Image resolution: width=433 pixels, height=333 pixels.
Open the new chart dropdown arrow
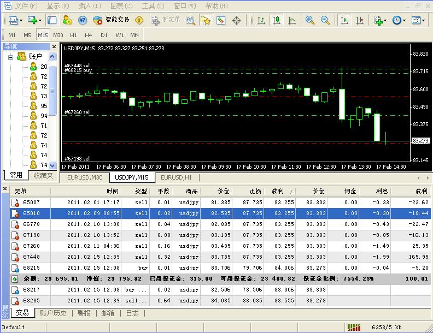pyautogui.click(x=40, y=20)
